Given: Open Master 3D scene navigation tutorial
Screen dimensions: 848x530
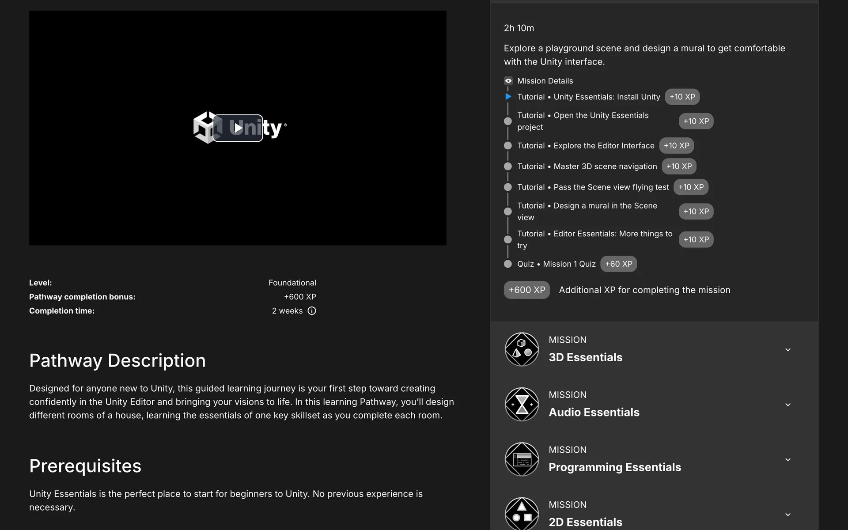Looking at the screenshot, I should (587, 167).
